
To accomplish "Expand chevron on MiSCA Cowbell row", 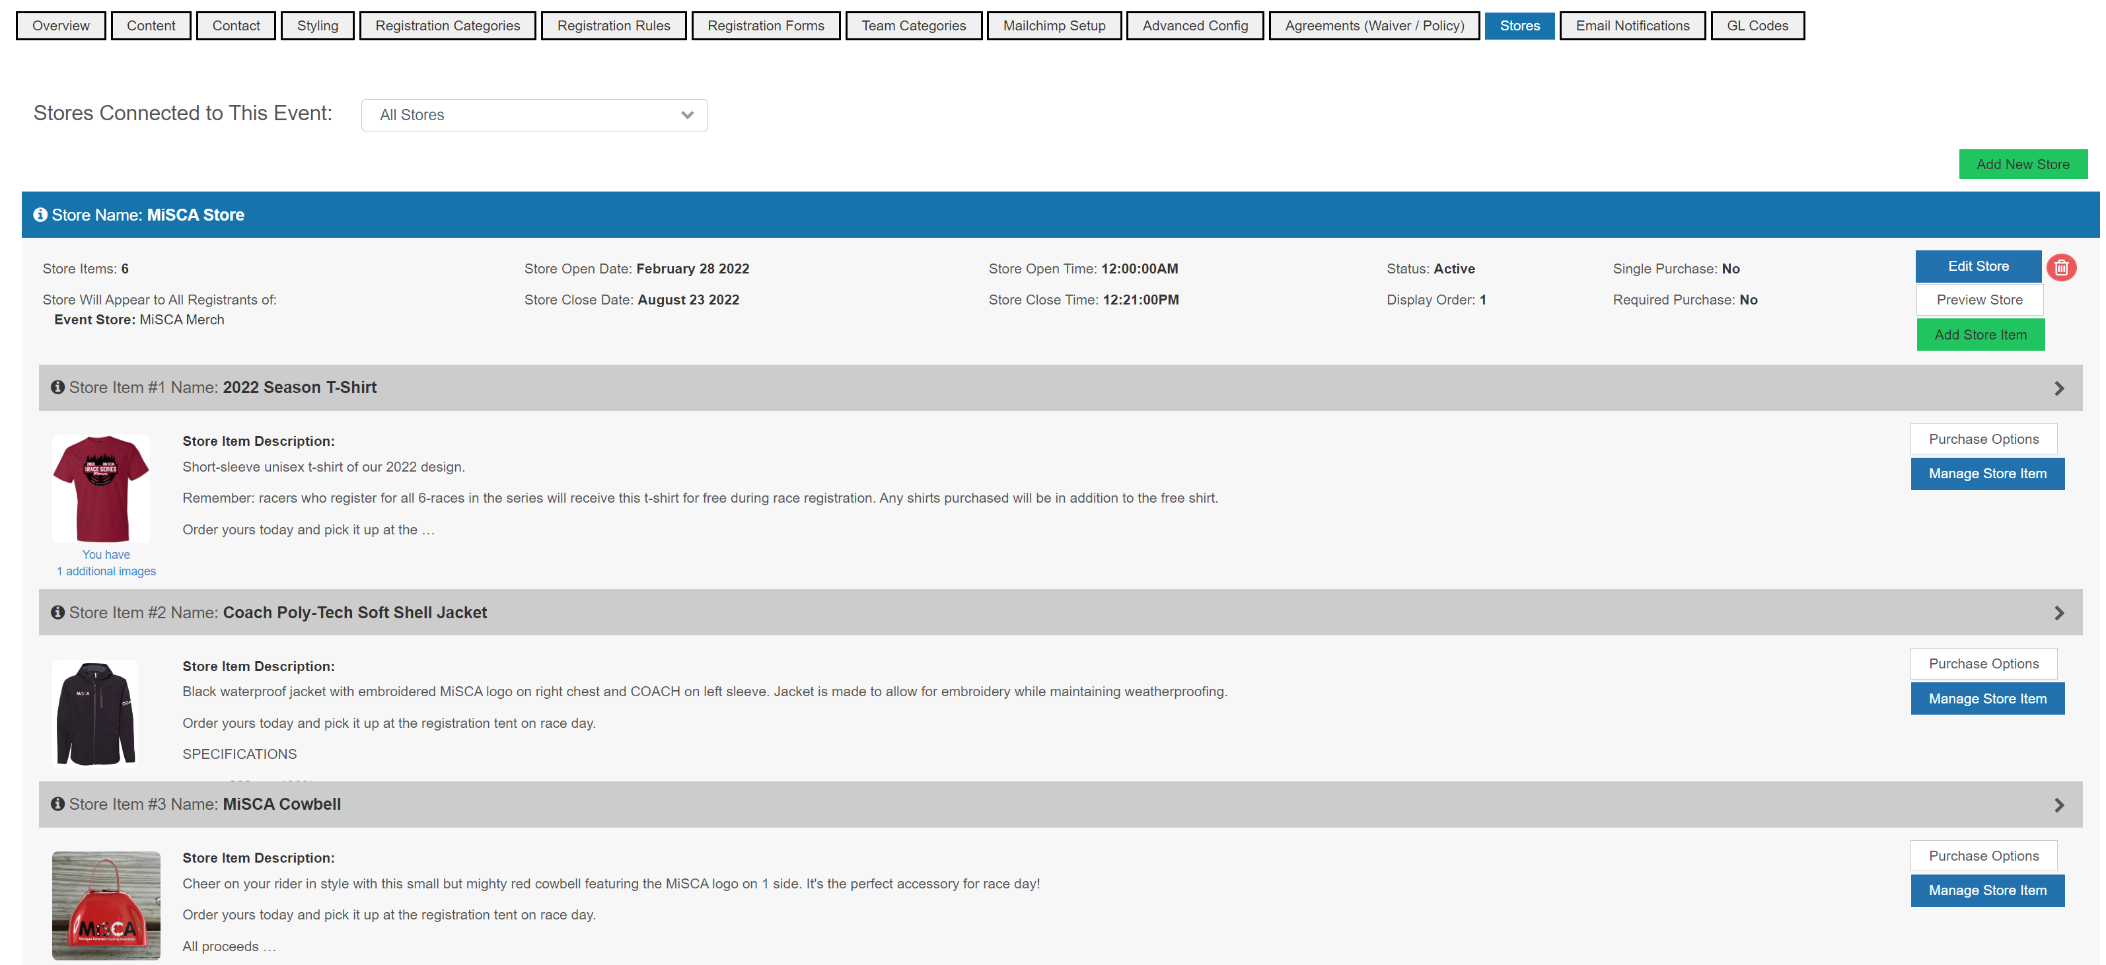I will (2058, 805).
